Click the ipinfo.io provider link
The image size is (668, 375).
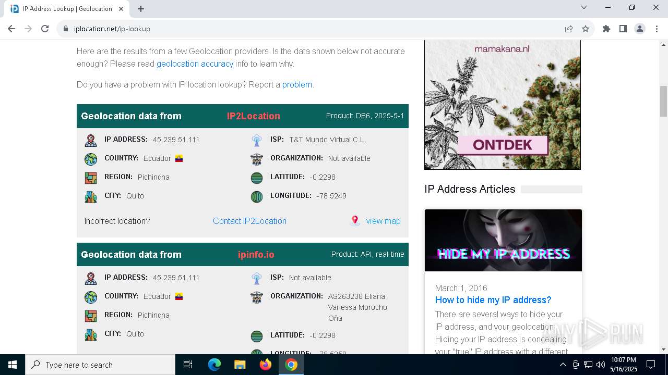coord(256,255)
